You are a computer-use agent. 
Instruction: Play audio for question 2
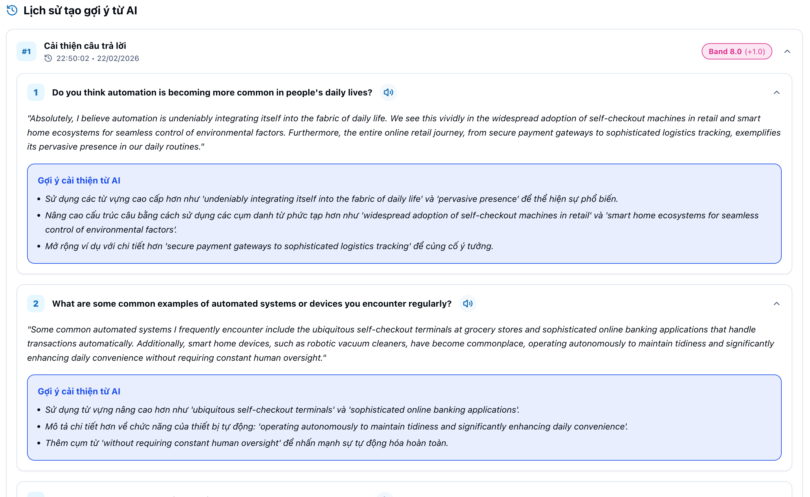pyautogui.click(x=468, y=303)
